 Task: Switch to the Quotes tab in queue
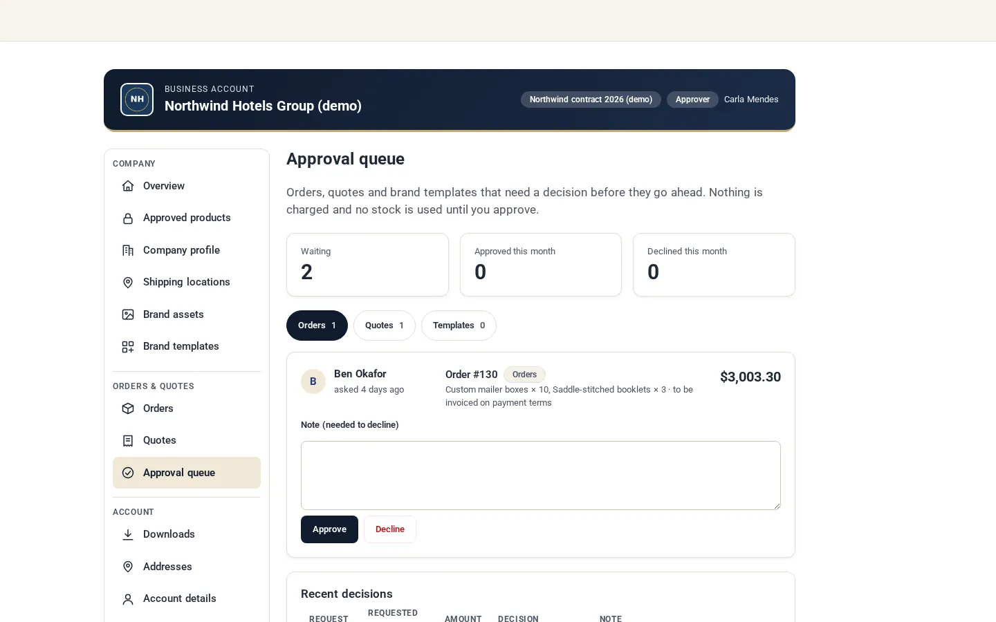[x=385, y=326]
